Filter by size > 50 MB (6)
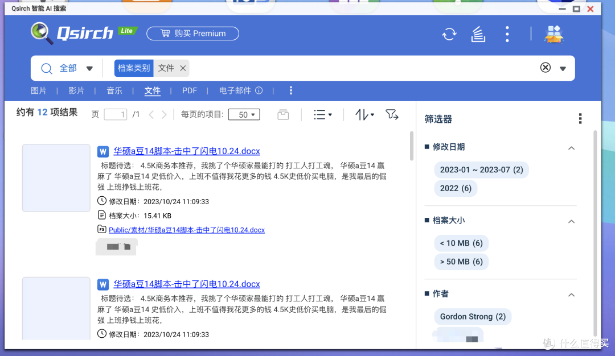 [x=461, y=262]
